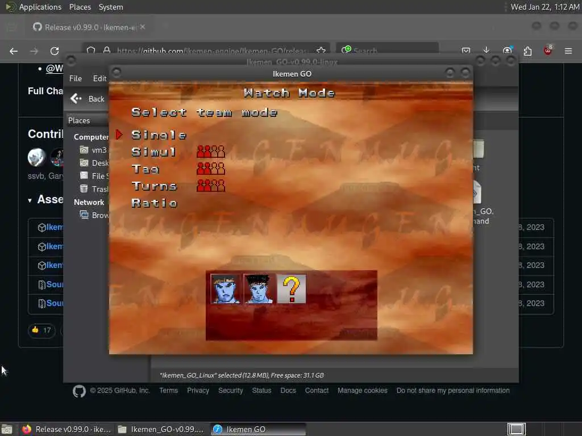Click the Firefox address bar URL
The height and width of the screenshot is (436, 582).
[211, 51]
